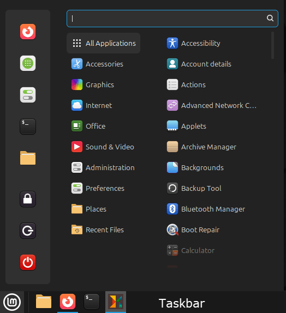Screen dimensions: 286x313
Task: Choose the Preferences category
Action: 98,188
